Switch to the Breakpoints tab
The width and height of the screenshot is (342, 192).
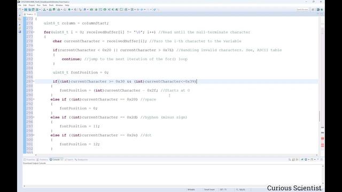pos(81,159)
